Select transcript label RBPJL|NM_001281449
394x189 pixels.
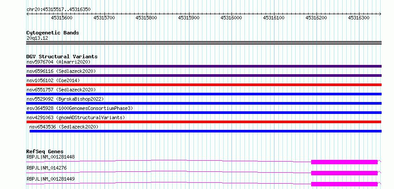(x=50, y=179)
